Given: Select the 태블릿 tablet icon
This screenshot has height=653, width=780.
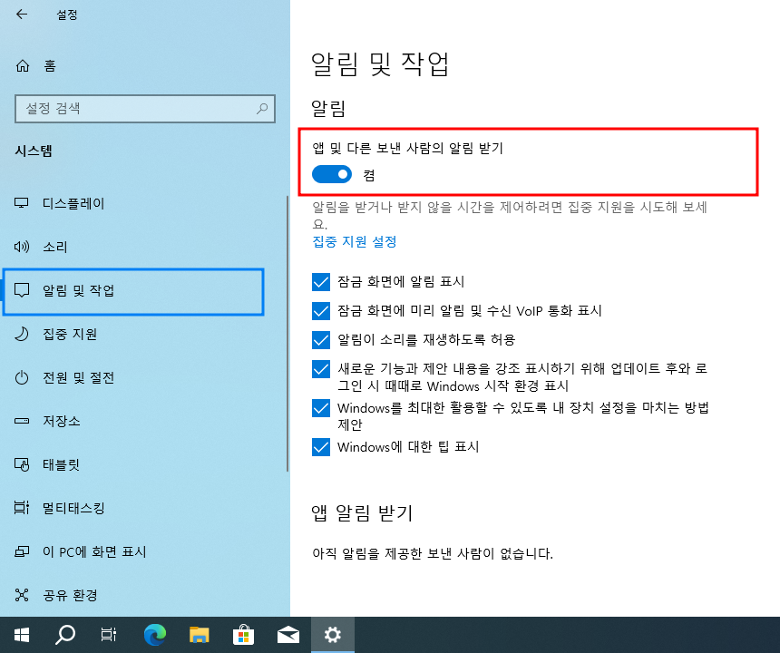Looking at the screenshot, I should click(x=22, y=464).
